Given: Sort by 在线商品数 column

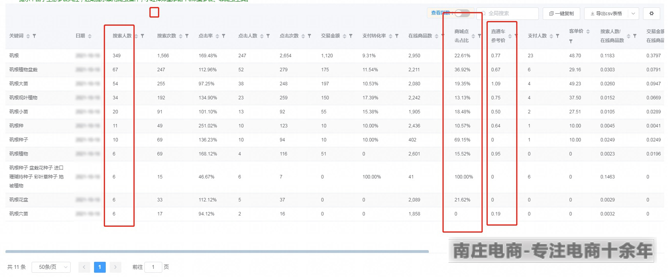Looking at the screenshot, I should click(x=437, y=36).
